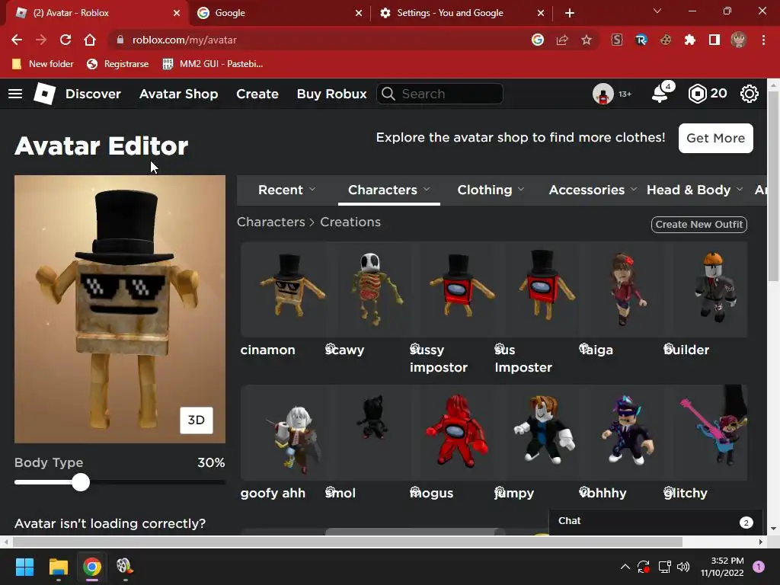Open the Create menu item
Viewport: 780px width, 585px height.
(257, 94)
